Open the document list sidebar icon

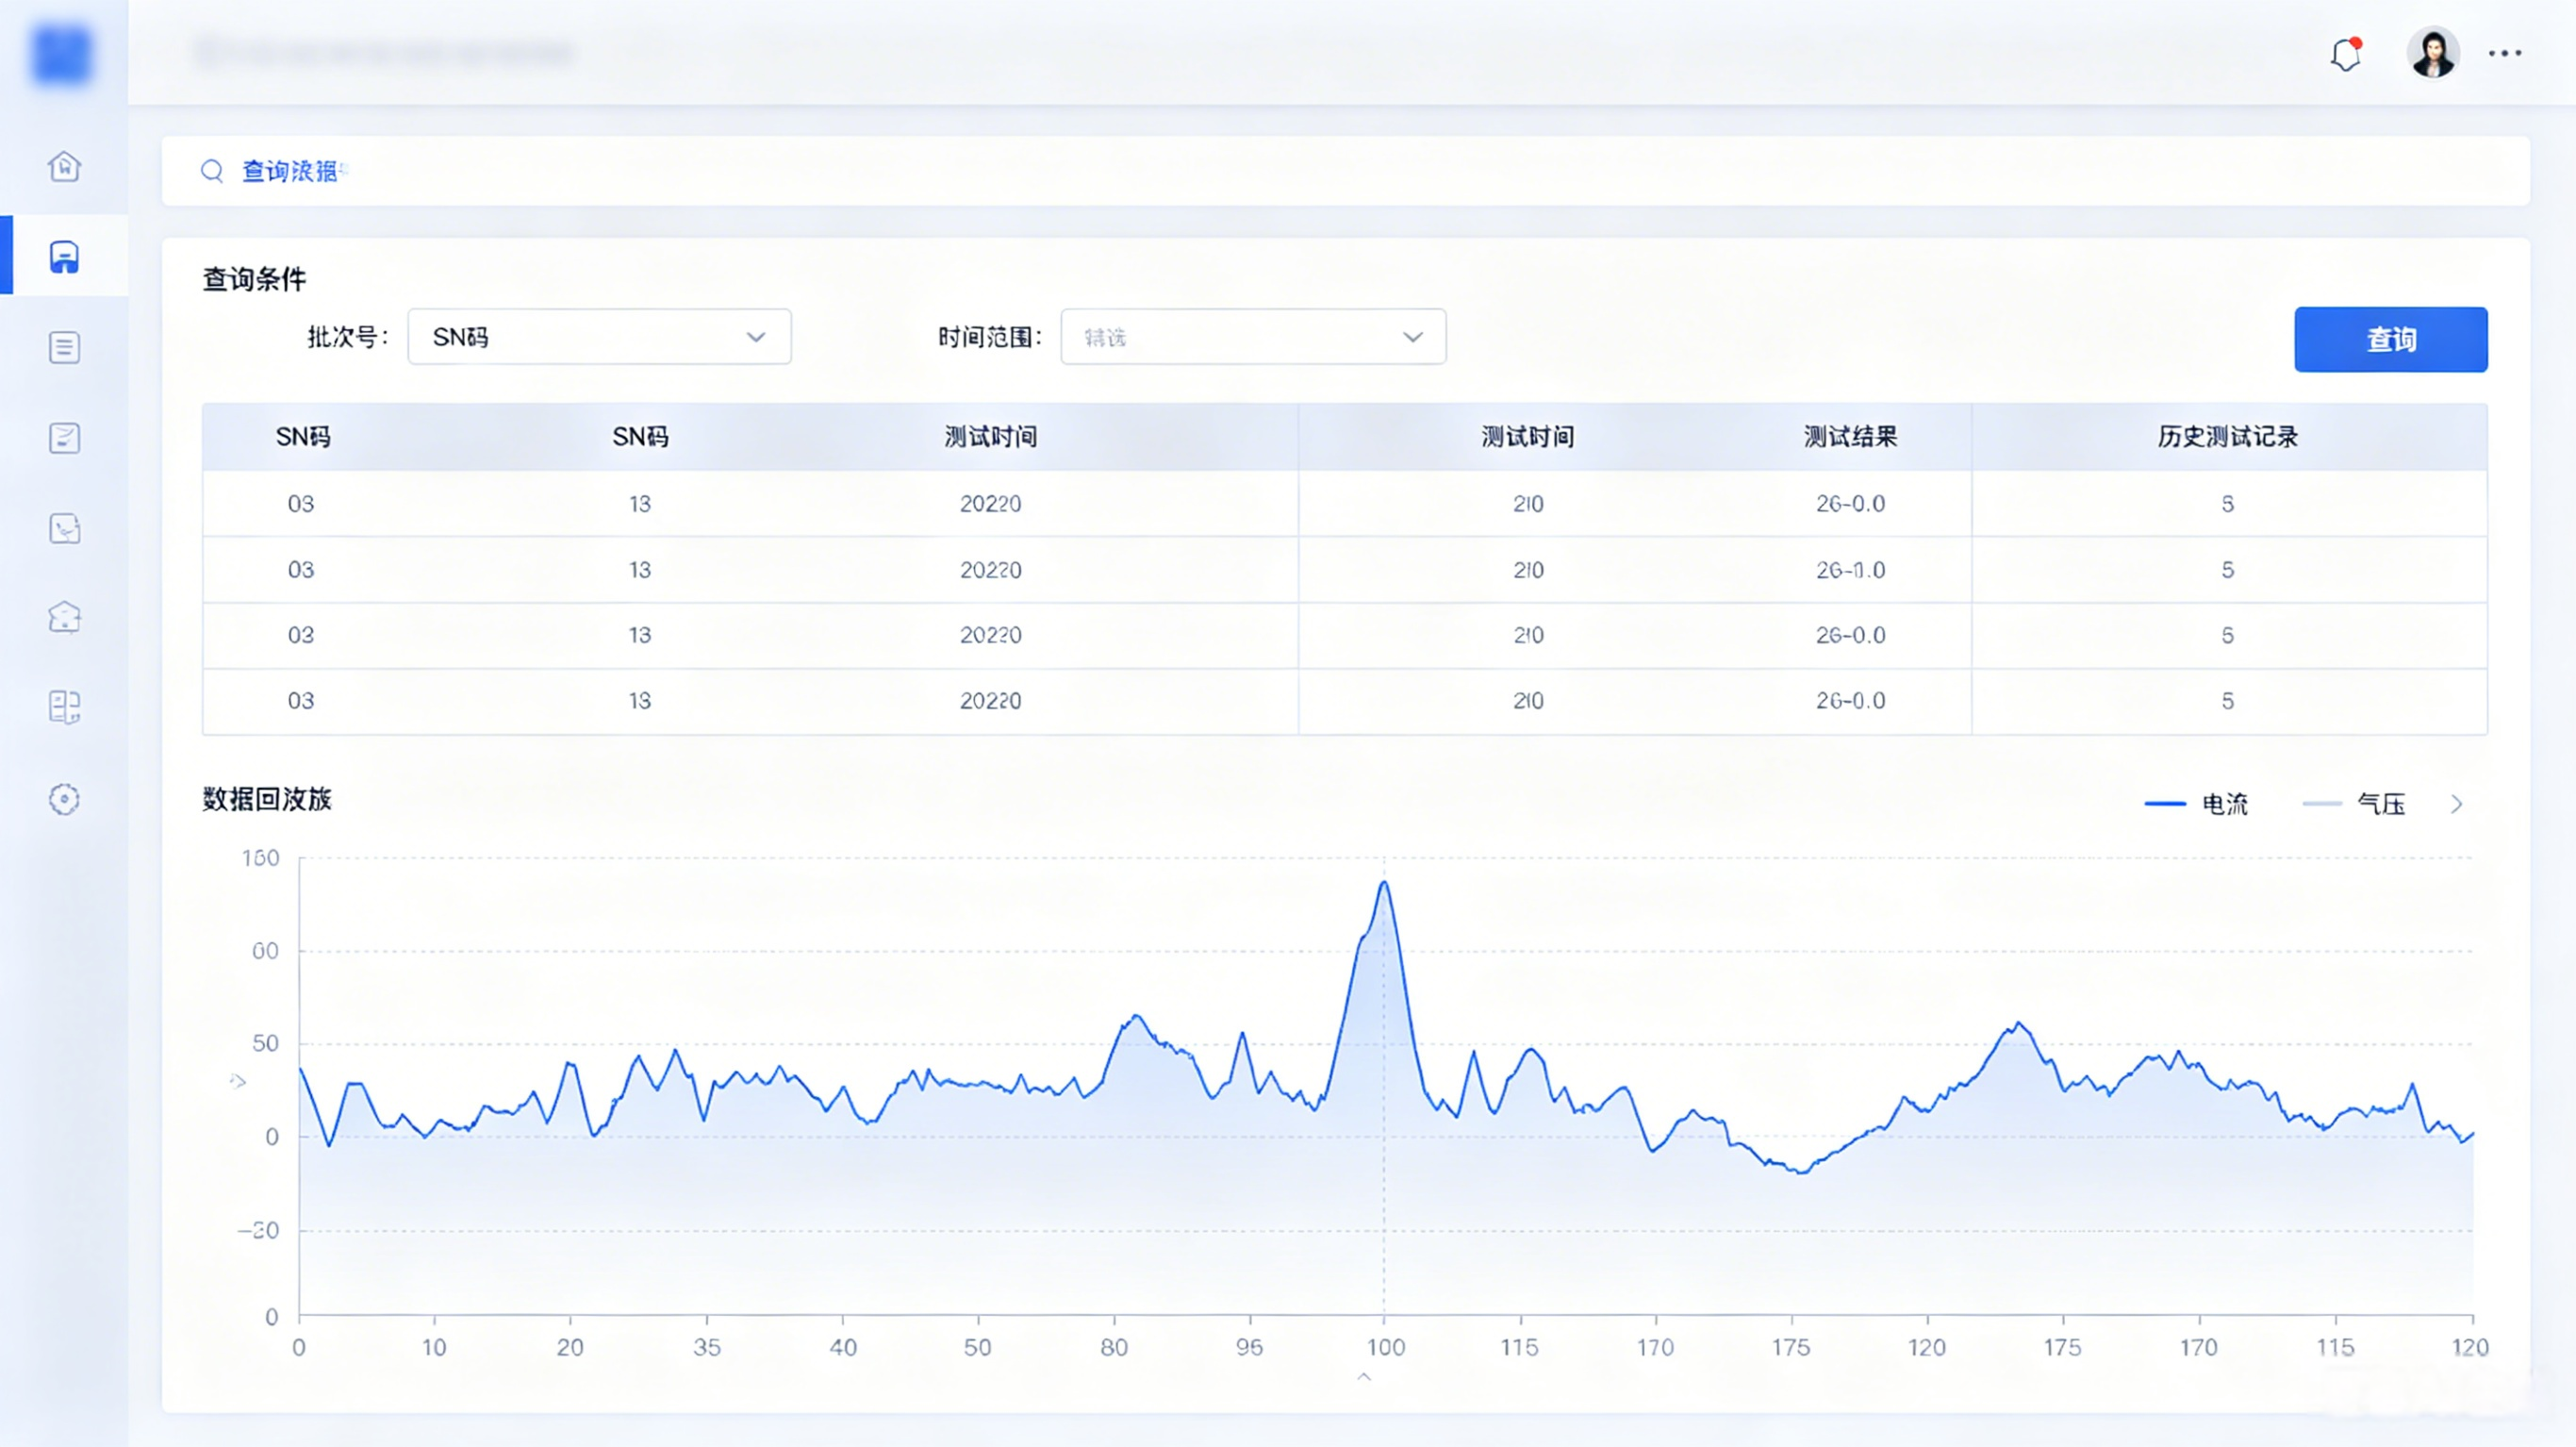coord(64,347)
